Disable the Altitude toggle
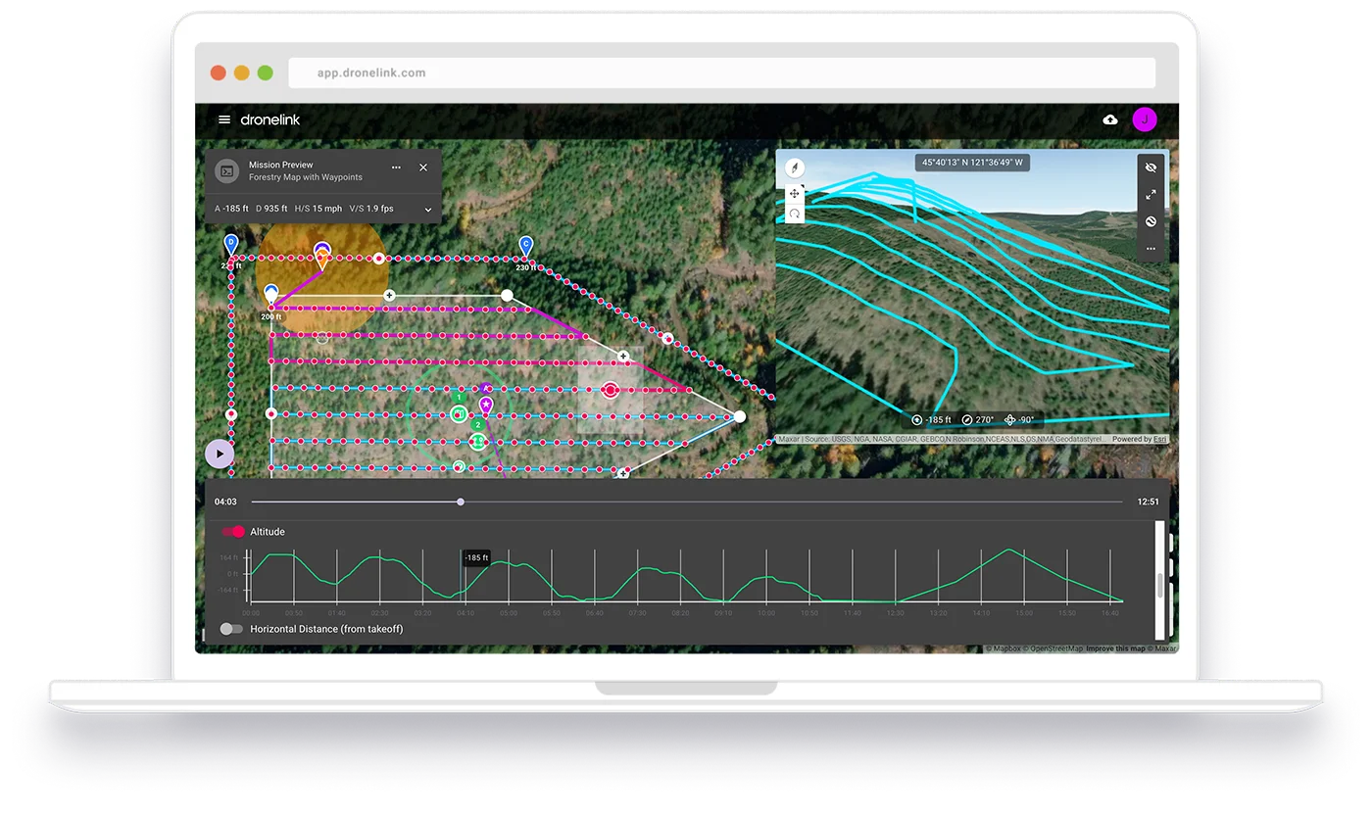Screen dimensions: 1372x814 click(x=233, y=532)
